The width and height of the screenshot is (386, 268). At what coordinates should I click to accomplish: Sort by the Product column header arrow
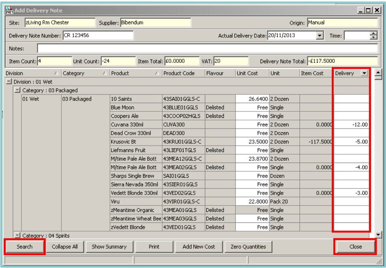157,73
